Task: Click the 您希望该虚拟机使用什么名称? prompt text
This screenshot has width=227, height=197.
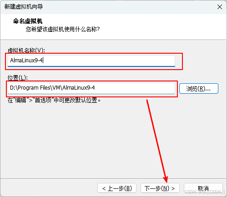Action: click(63, 29)
